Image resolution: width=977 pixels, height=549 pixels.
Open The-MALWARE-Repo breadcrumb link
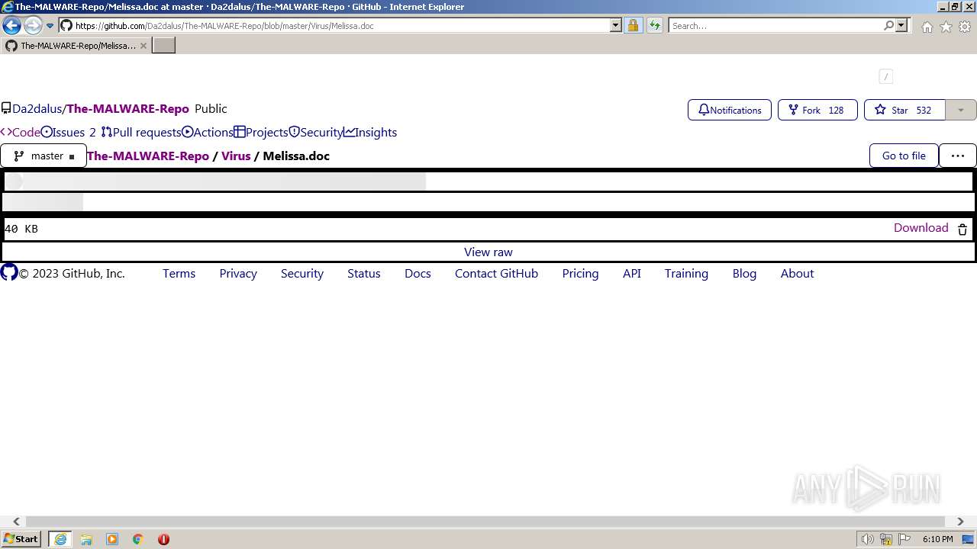click(148, 156)
